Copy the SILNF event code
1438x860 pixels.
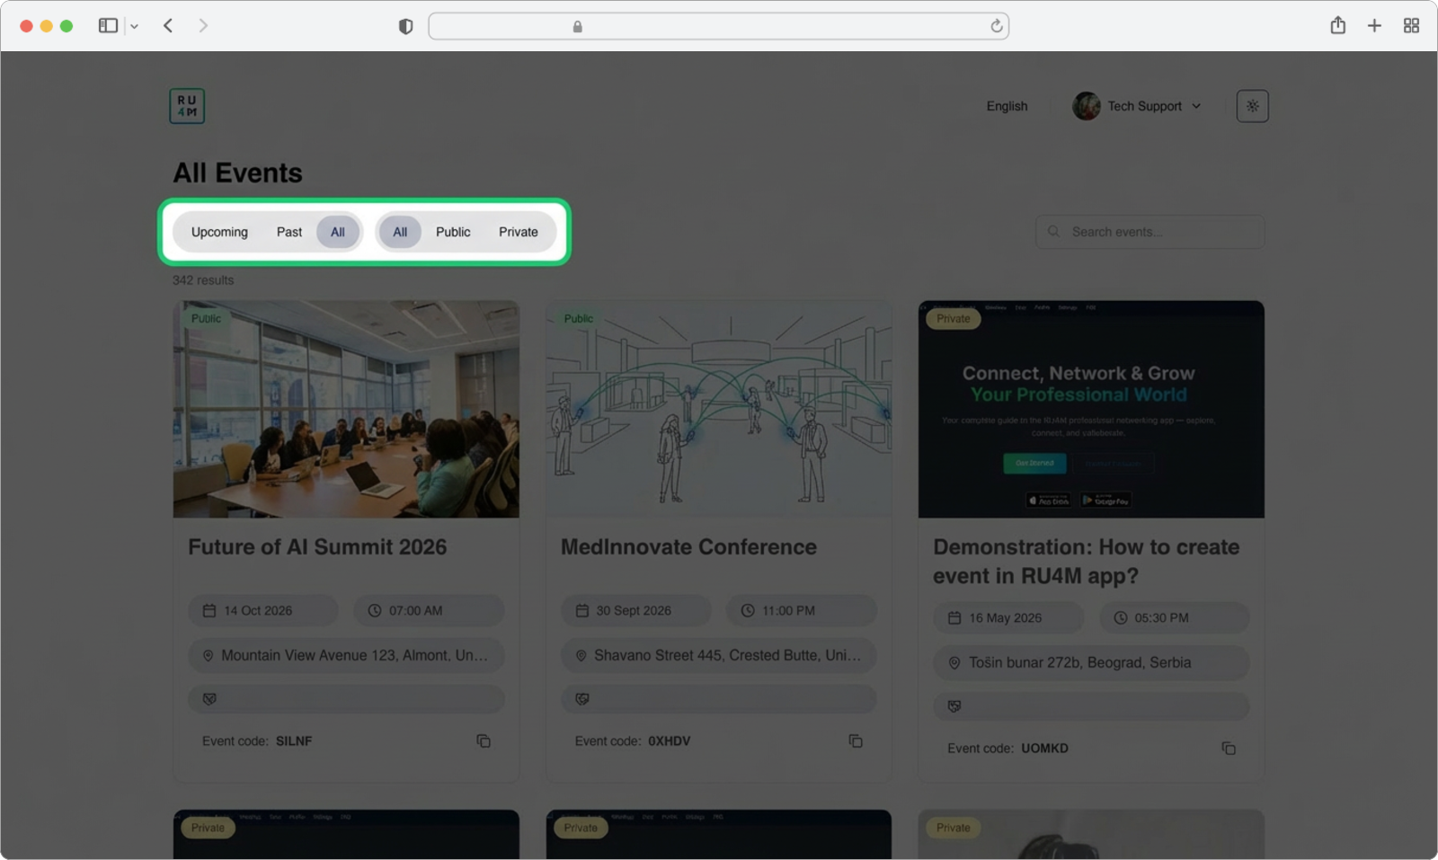click(x=484, y=741)
